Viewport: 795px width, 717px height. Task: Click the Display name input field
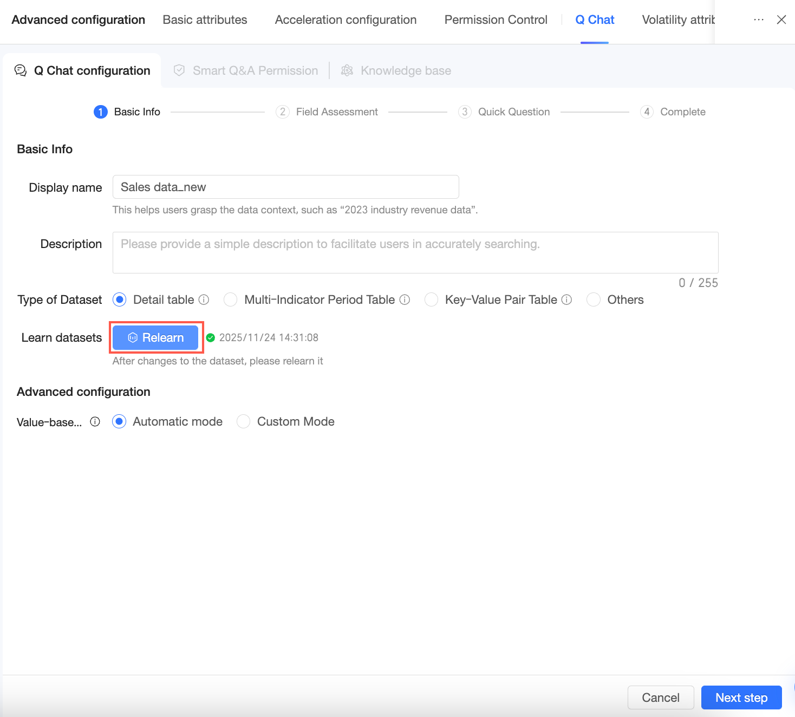[285, 187]
